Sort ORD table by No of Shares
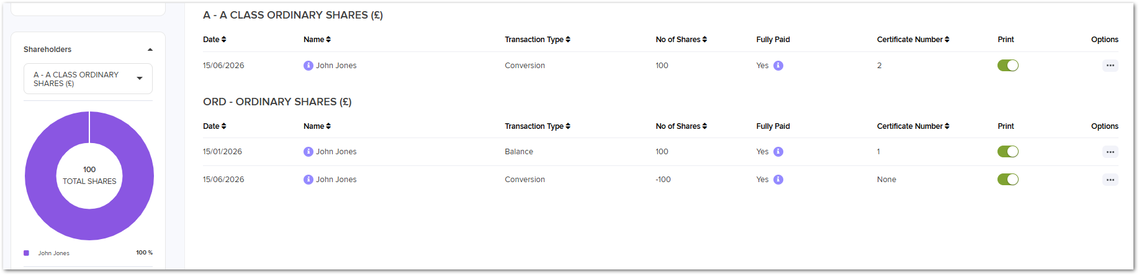The height and width of the screenshot is (275, 1139). click(x=682, y=126)
